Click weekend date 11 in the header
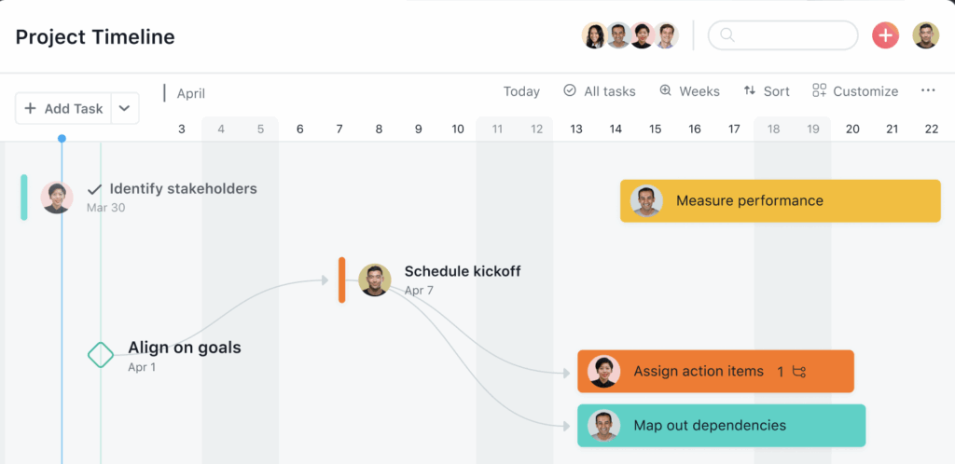The image size is (955, 464). click(498, 129)
